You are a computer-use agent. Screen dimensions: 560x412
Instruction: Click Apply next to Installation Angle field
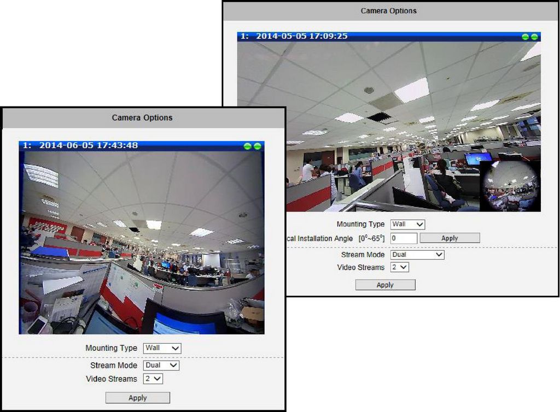click(x=450, y=238)
